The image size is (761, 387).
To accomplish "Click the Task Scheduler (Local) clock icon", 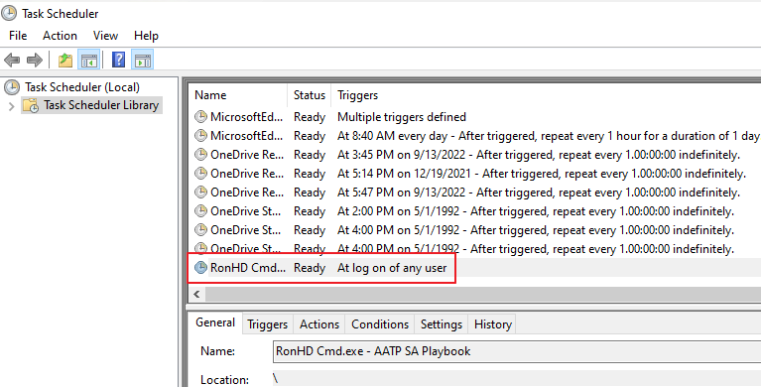I will point(12,87).
